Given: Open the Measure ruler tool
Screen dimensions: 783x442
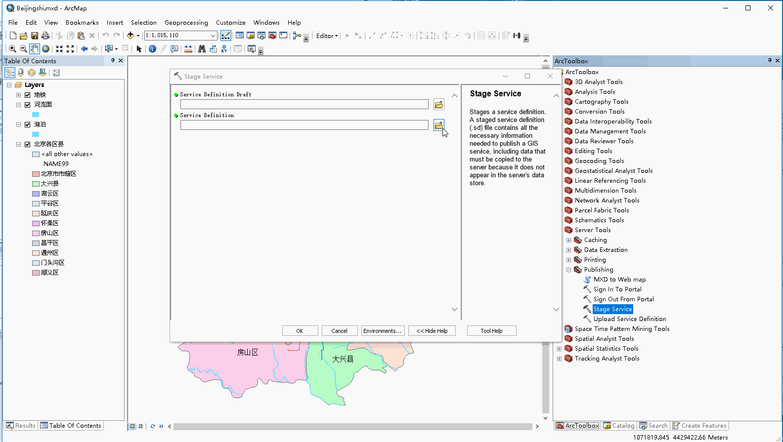Looking at the screenshot, I should 188,49.
